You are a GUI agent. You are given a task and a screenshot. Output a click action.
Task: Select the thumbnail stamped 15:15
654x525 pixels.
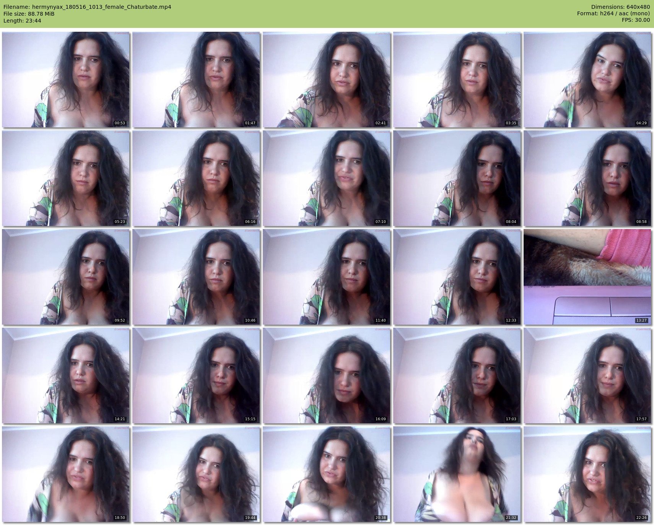[x=196, y=375]
